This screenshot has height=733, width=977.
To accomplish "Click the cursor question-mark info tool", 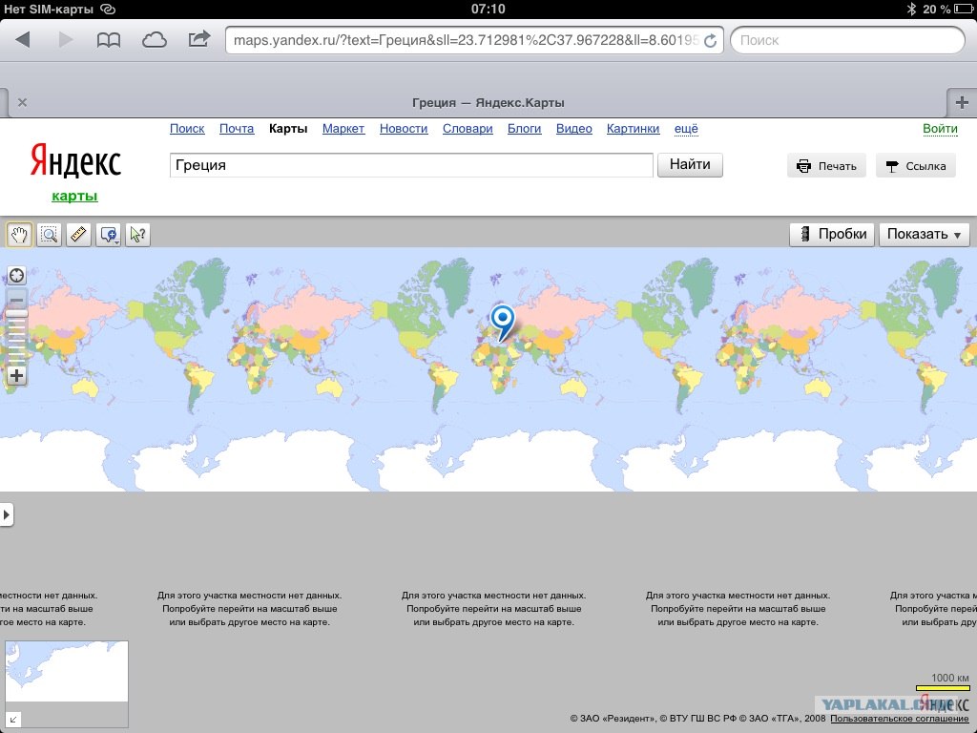I will [x=138, y=235].
